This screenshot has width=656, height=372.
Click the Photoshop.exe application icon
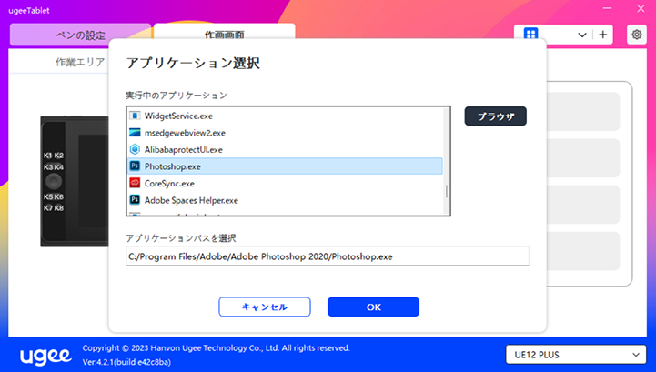[136, 166]
